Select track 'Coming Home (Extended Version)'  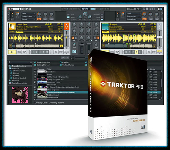61,92
